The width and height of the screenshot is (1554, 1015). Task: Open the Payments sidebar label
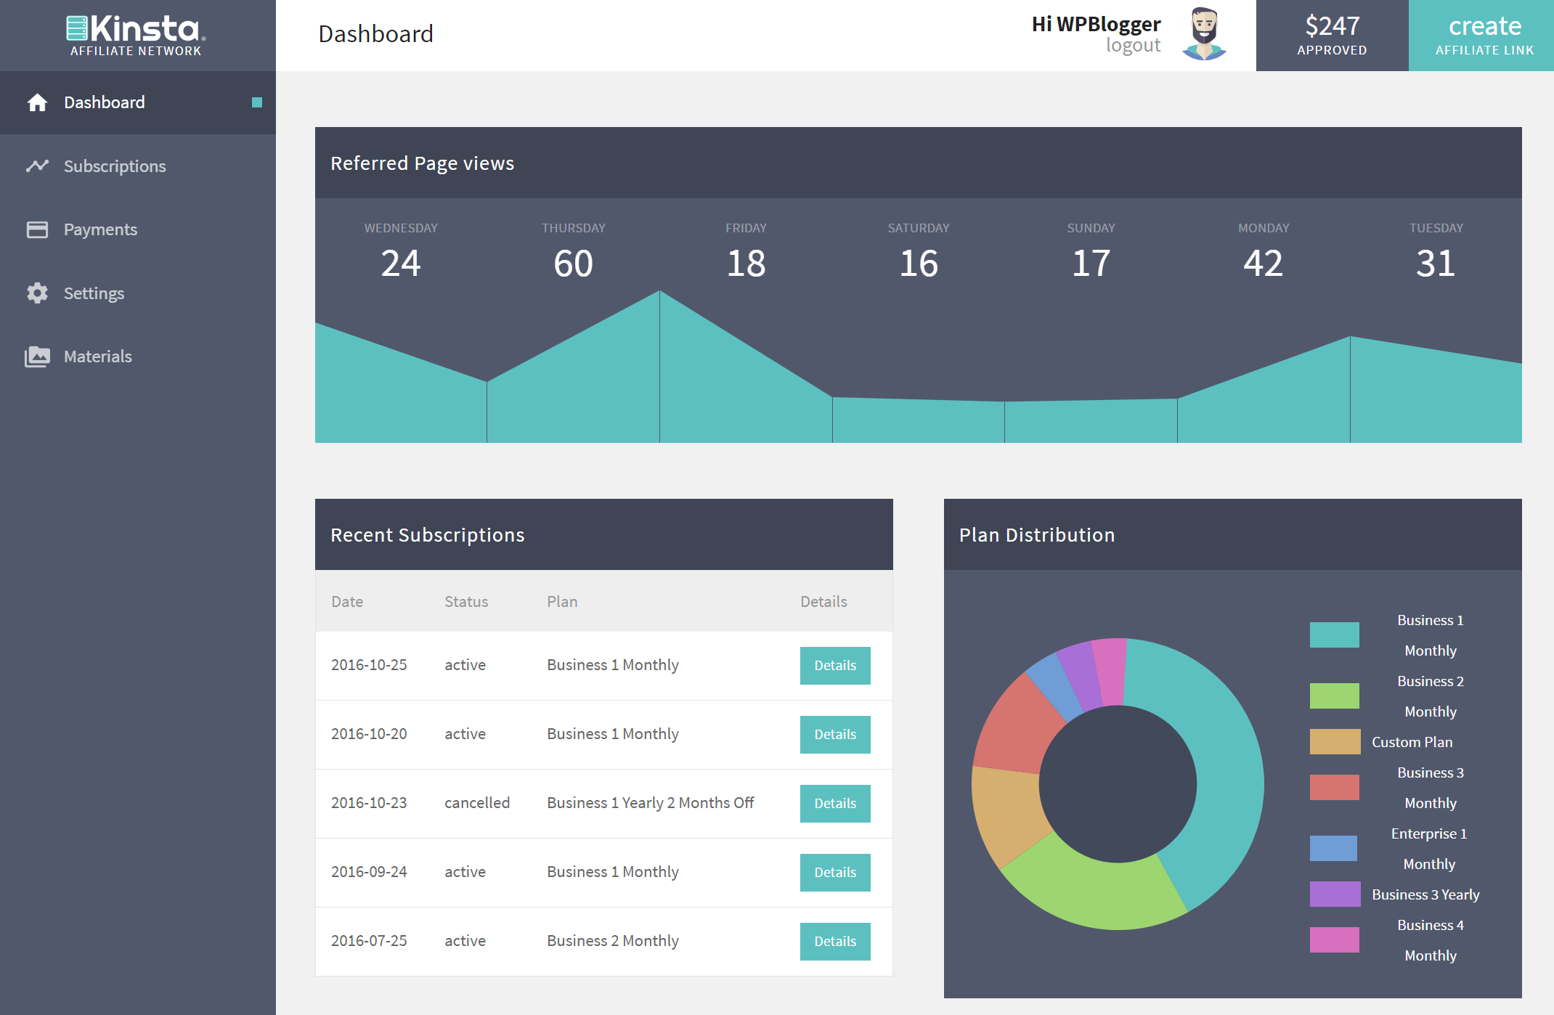(x=100, y=229)
